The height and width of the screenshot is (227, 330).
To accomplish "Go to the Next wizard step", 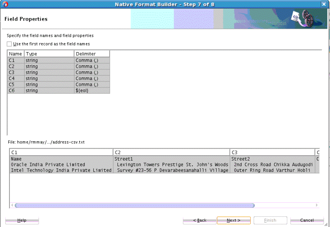I will click(x=234, y=220).
